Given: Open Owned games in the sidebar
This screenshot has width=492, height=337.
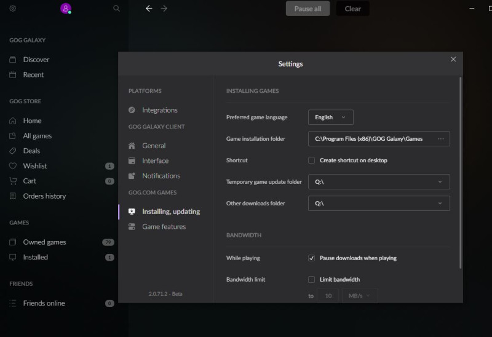Looking at the screenshot, I should click(x=44, y=242).
